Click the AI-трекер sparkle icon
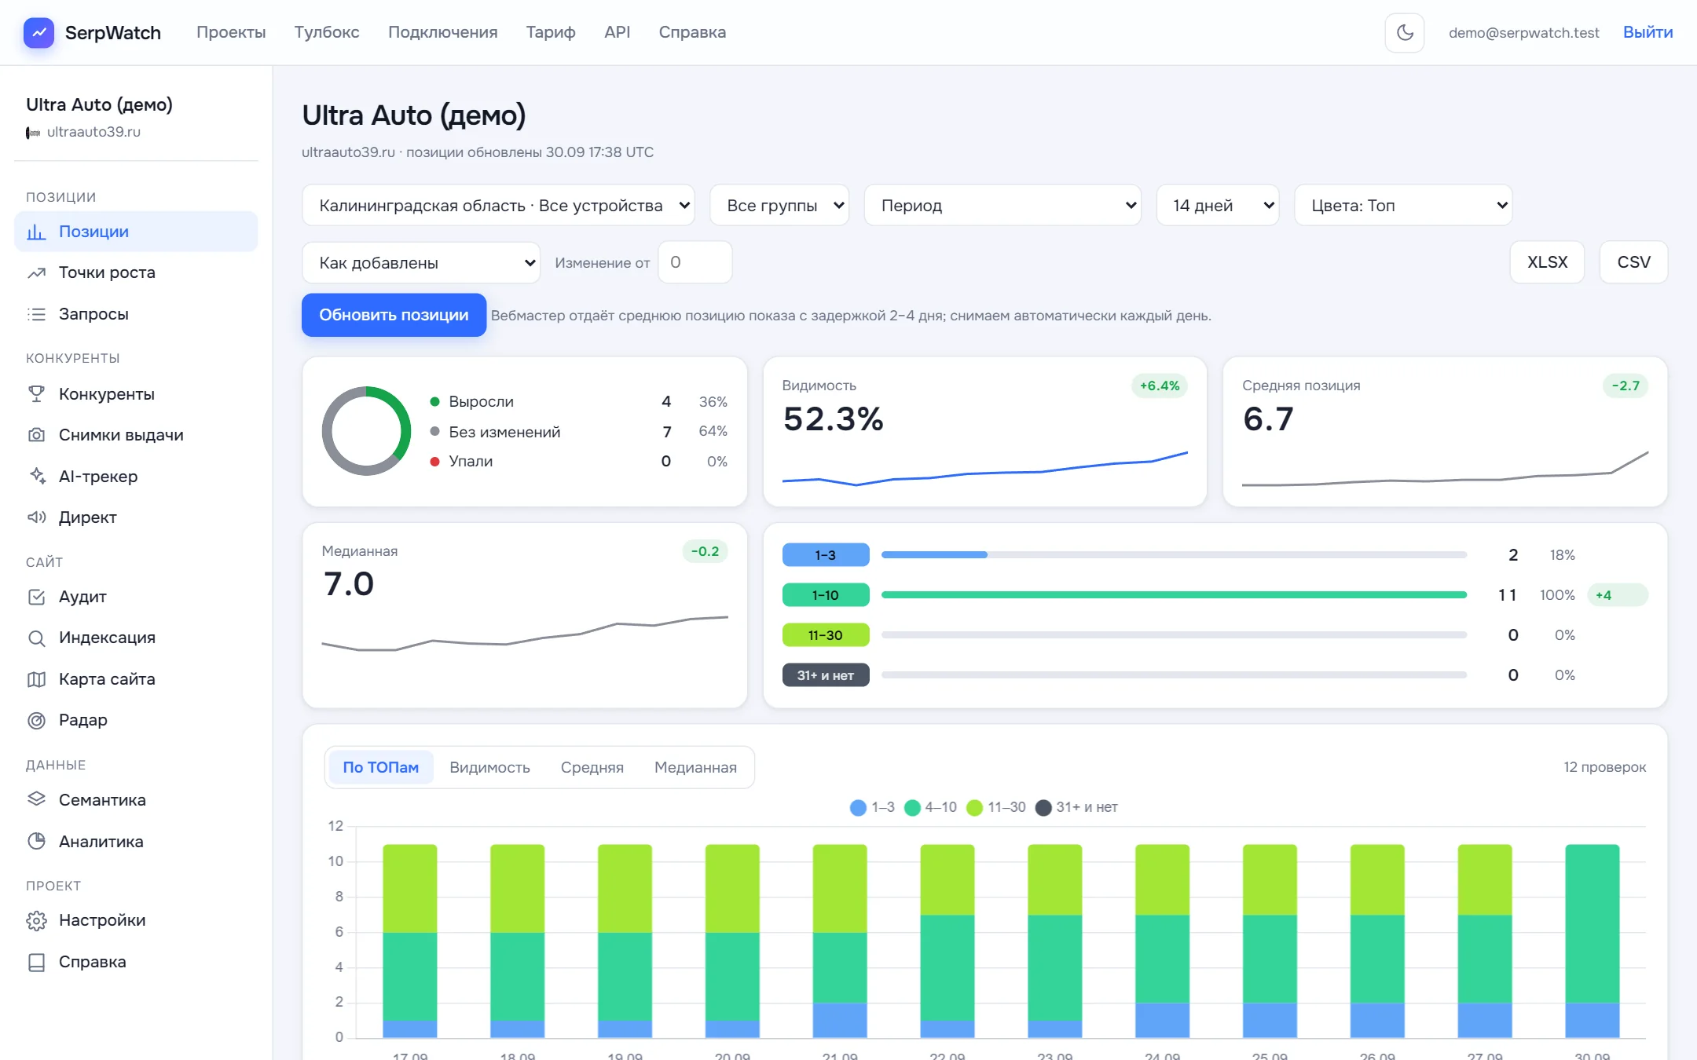The width and height of the screenshot is (1697, 1060). click(36, 476)
